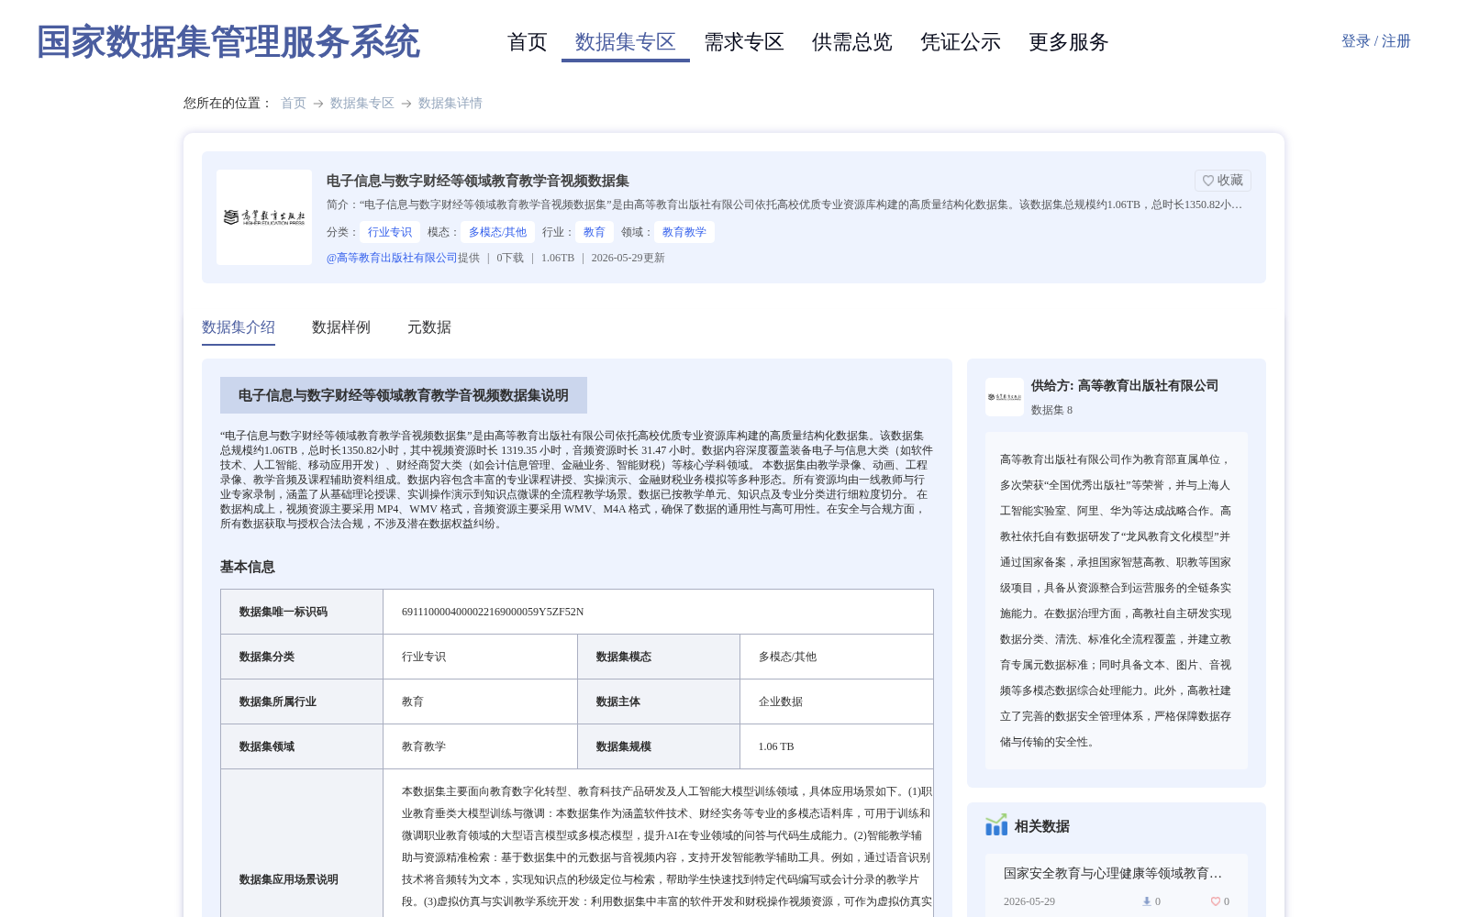Click the 1.06 TB table cell
1468x917 pixels.
pos(776,746)
